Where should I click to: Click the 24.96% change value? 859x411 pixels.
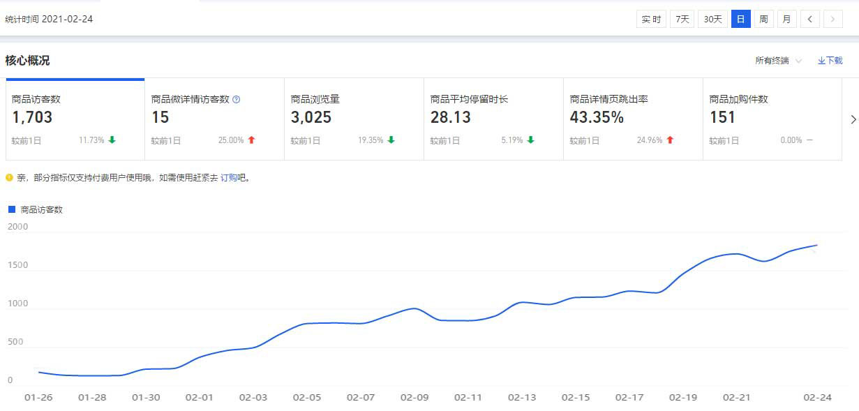[650, 140]
